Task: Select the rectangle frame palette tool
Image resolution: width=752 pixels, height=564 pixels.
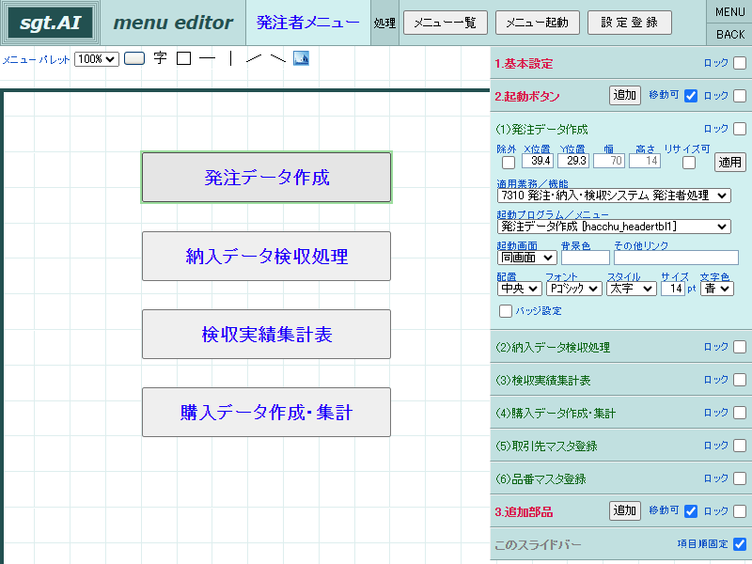Action: pyautogui.click(x=183, y=58)
